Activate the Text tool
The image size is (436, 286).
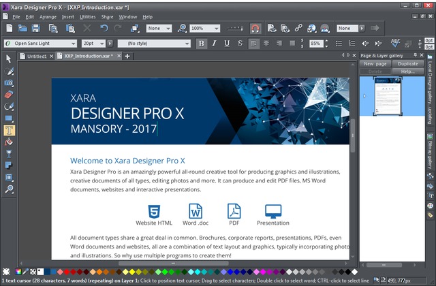(9, 130)
